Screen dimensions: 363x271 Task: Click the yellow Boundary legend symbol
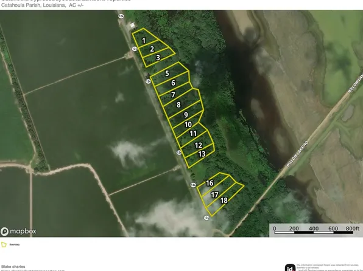tap(4, 244)
